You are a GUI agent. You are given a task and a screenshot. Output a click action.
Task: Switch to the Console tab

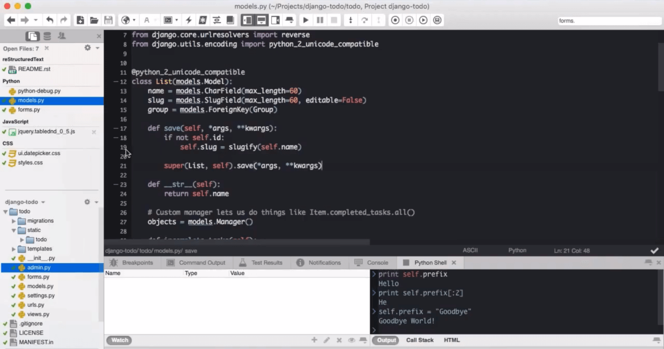pos(371,263)
